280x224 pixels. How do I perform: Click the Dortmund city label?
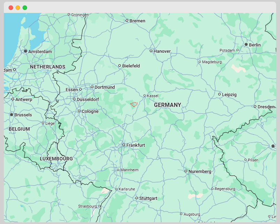(105, 87)
